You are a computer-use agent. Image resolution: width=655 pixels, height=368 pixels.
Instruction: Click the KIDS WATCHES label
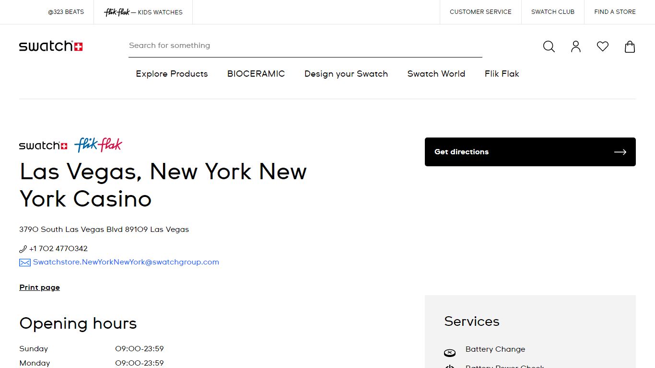click(x=160, y=12)
